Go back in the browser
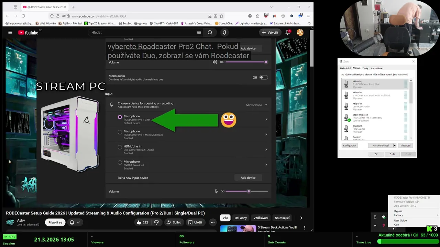The width and height of the screenshot is (440, 247). click(x=8, y=16)
